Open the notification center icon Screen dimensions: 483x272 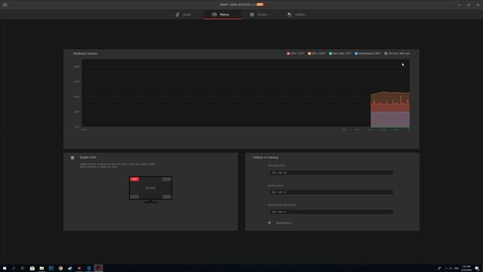pos(477,268)
